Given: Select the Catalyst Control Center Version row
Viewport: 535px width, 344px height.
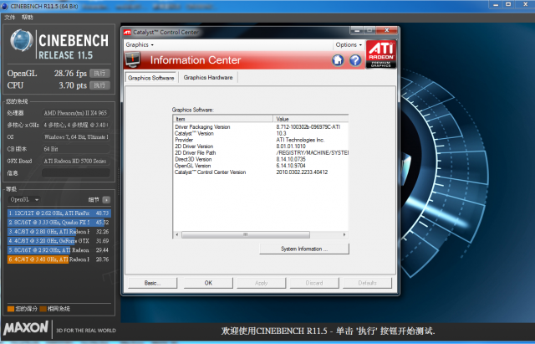Looking at the screenshot, I should coord(261,172).
